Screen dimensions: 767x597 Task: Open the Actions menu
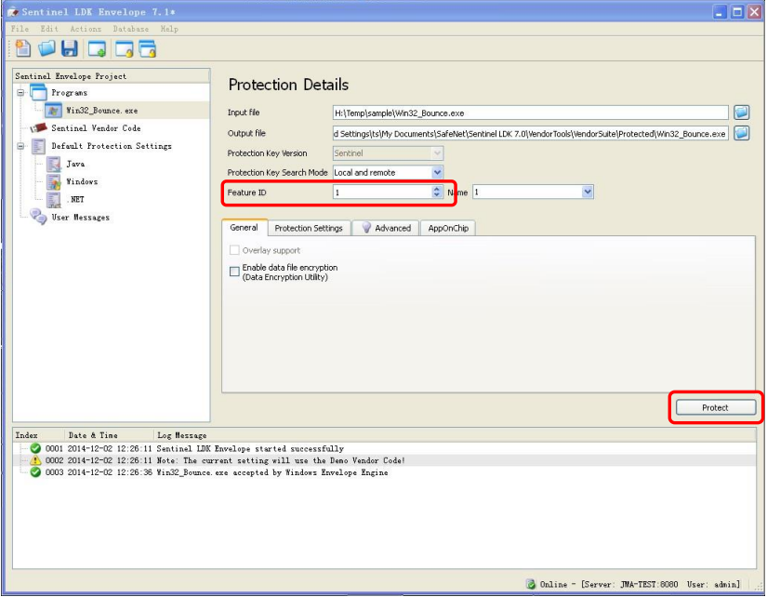(86, 29)
